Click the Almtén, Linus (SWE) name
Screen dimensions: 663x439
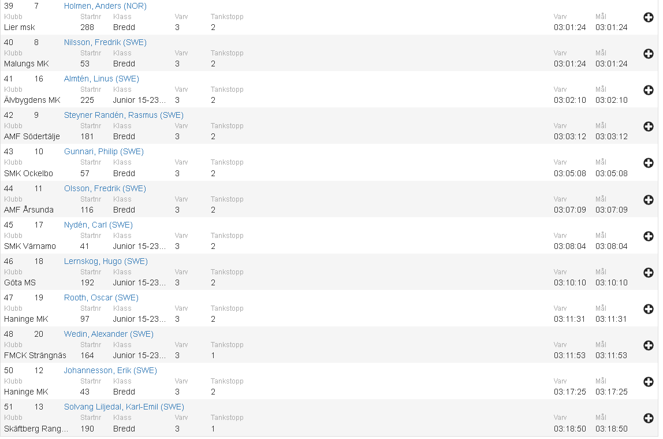tap(102, 79)
